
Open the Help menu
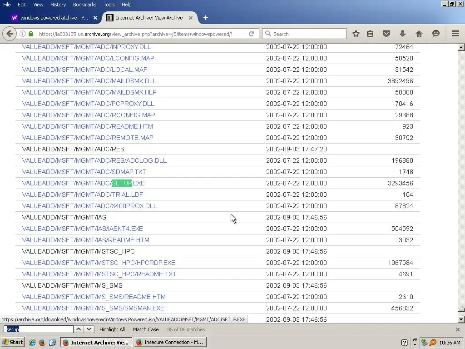click(126, 5)
